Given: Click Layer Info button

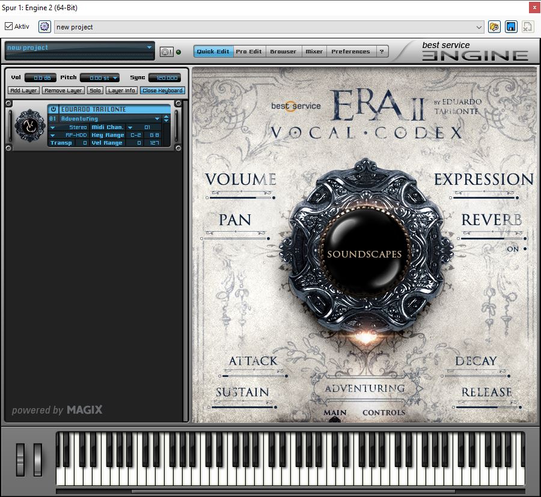Looking at the screenshot, I should pyautogui.click(x=121, y=91).
